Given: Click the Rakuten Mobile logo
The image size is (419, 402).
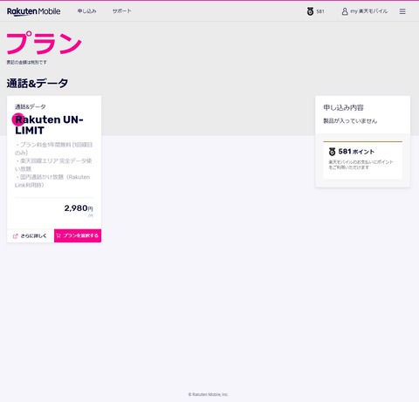Looking at the screenshot, I should click(x=34, y=11).
